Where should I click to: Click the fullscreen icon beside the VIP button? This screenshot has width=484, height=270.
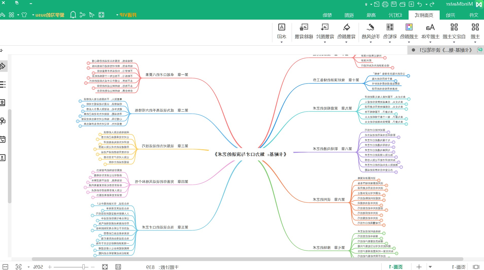point(101,15)
